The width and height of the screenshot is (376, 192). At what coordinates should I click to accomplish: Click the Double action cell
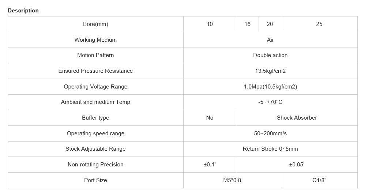(270, 55)
